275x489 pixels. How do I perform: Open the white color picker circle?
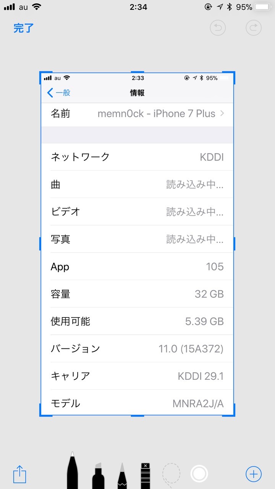(x=199, y=474)
